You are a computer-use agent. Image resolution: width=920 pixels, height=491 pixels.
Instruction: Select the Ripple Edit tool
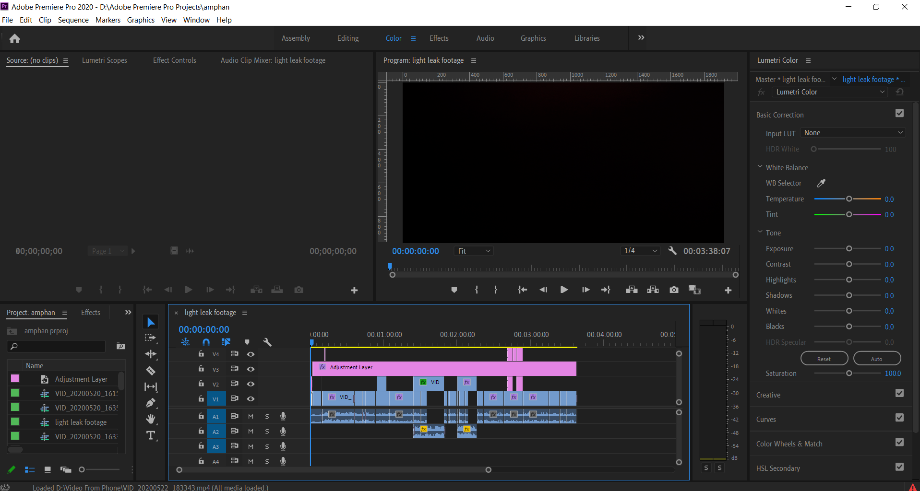click(151, 354)
